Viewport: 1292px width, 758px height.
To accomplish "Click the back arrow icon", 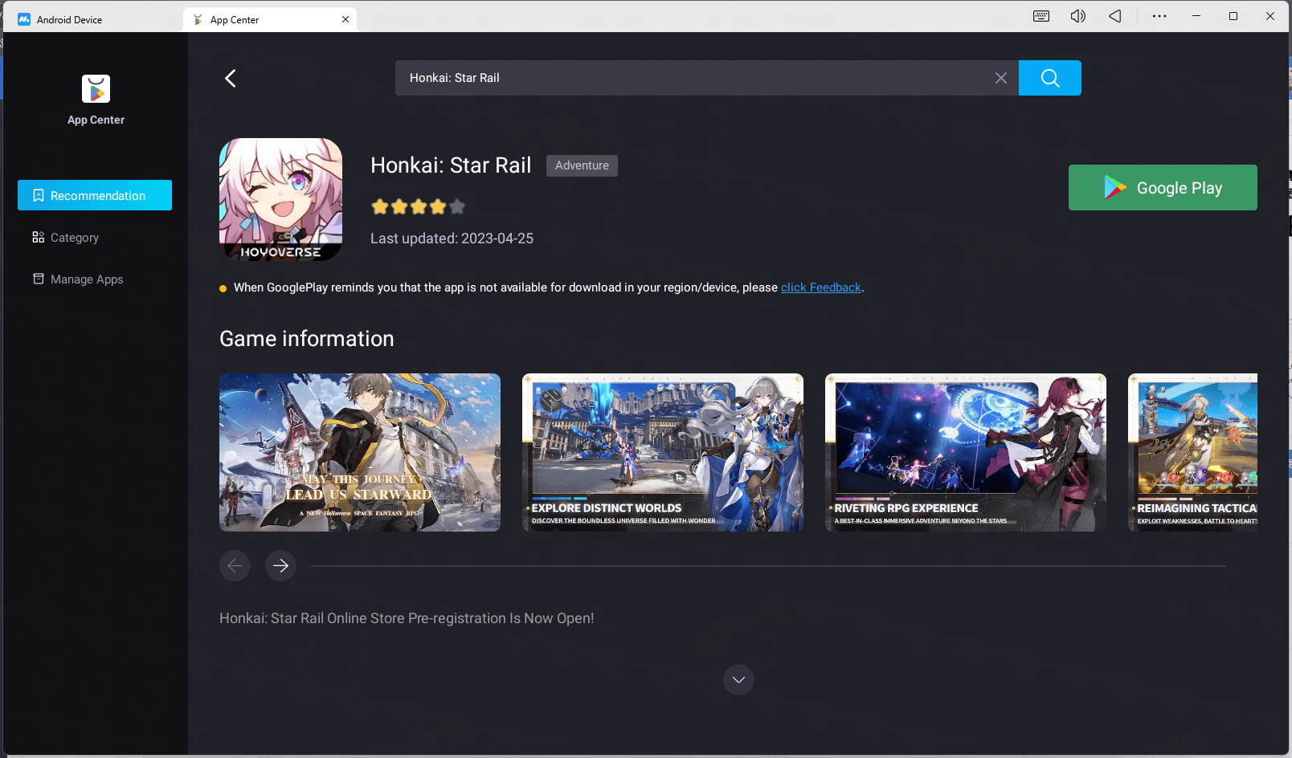I will point(231,78).
